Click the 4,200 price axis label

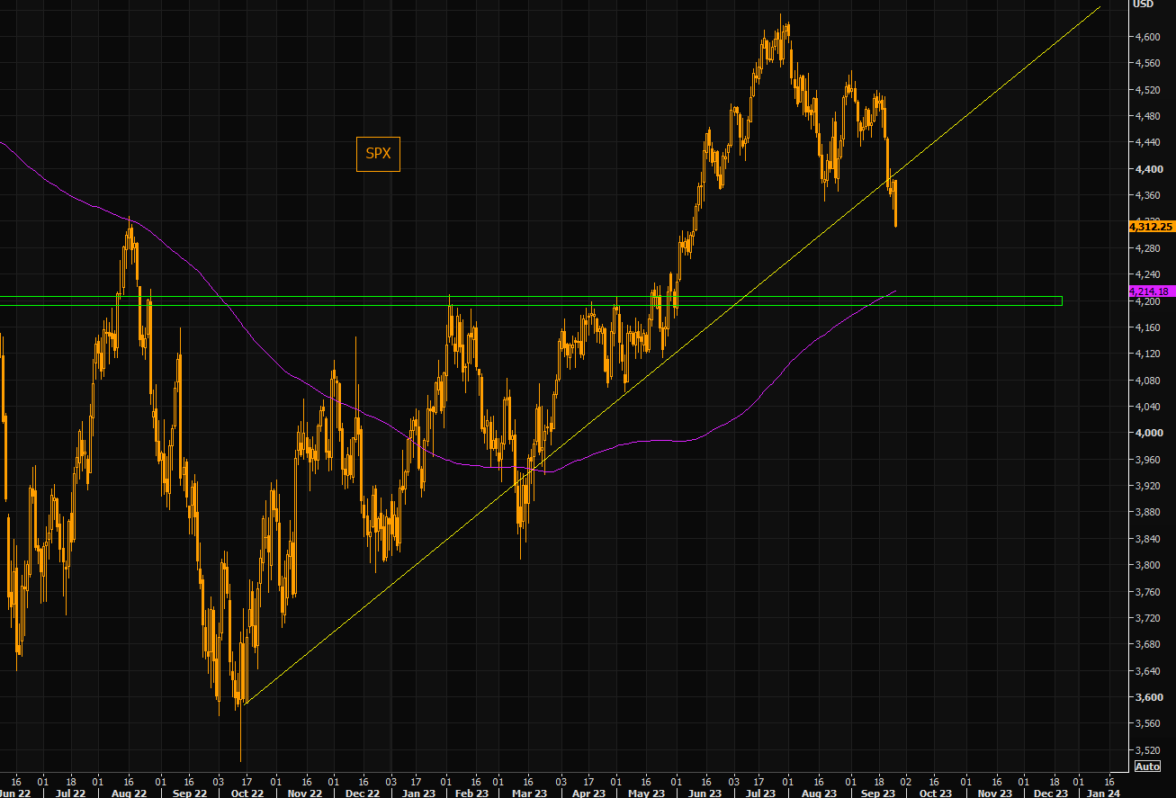pos(1147,302)
